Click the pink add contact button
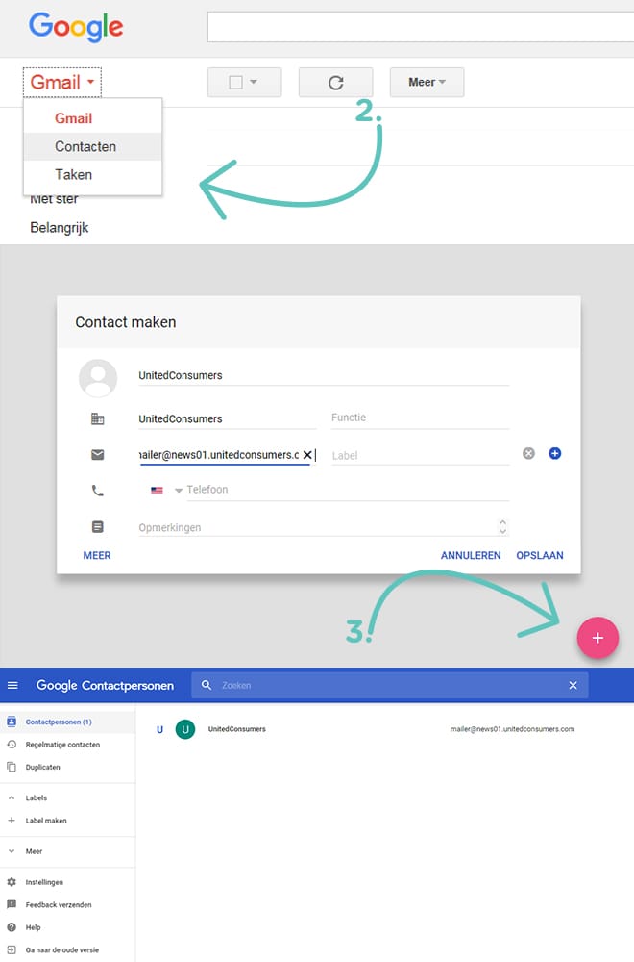The width and height of the screenshot is (634, 962). pos(597,638)
